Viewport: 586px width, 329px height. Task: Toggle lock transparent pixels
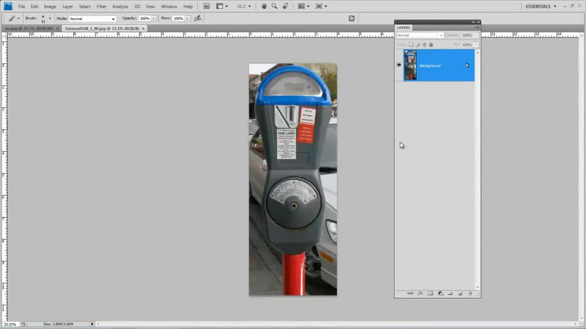(411, 45)
